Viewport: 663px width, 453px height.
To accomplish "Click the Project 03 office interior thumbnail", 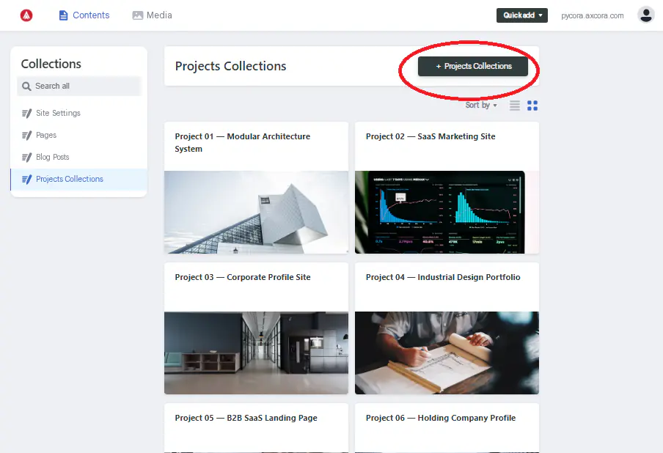I will click(x=256, y=353).
